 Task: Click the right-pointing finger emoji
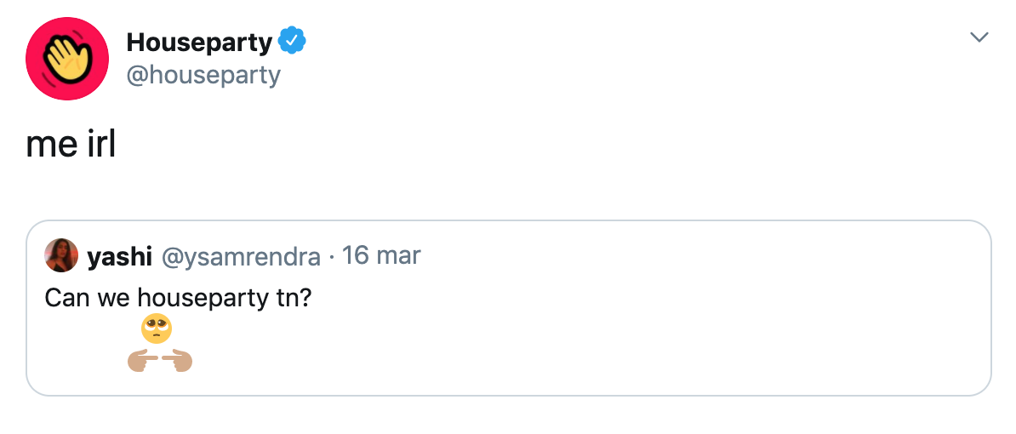click(141, 362)
